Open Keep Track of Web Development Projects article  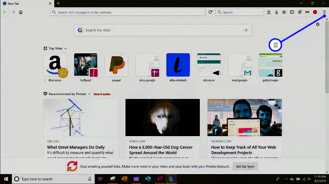click(x=243, y=150)
